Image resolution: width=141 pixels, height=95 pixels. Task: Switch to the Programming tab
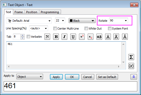(x=50, y=12)
